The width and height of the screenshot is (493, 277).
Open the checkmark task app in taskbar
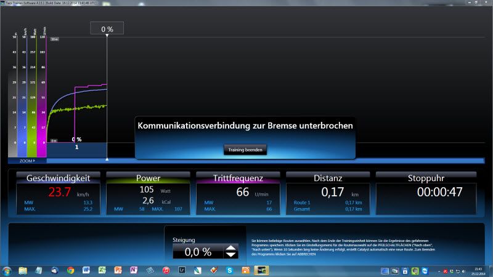coord(214,270)
